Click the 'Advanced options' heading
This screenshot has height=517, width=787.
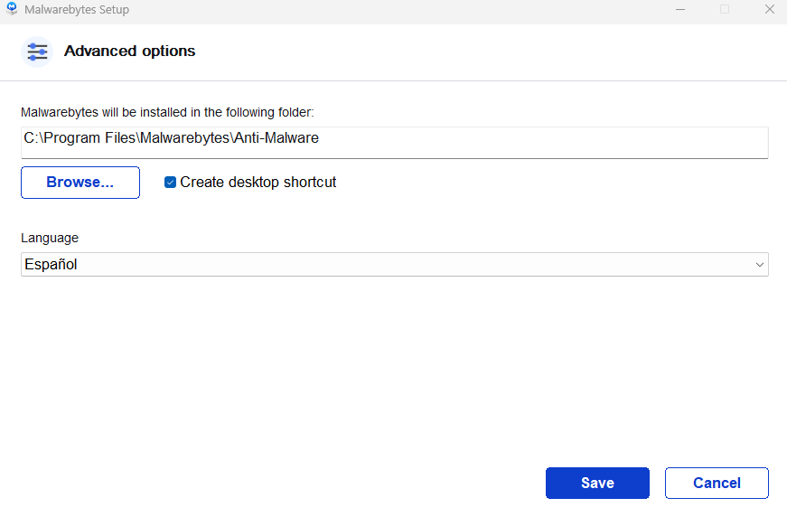click(129, 52)
